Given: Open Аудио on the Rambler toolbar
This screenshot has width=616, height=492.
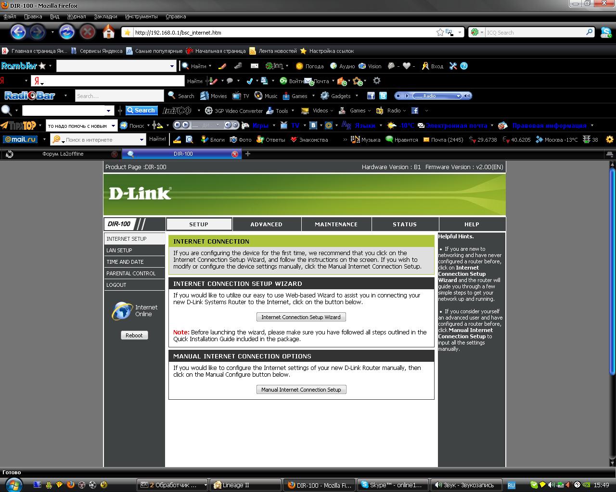Looking at the screenshot, I should point(342,66).
